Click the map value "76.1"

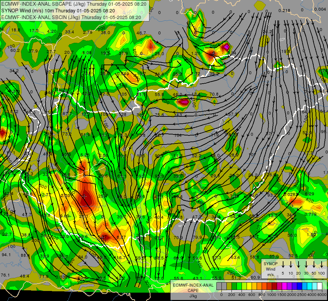click(5, 275)
